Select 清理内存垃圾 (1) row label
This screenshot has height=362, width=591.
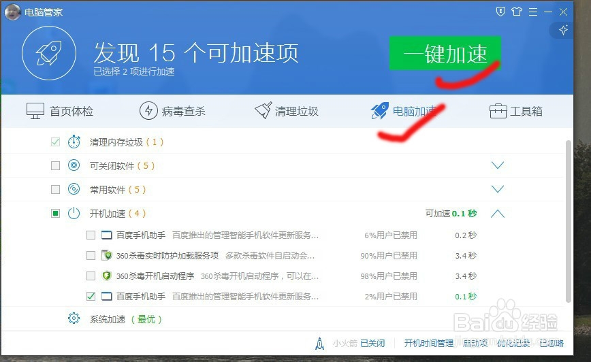(126, 142)
